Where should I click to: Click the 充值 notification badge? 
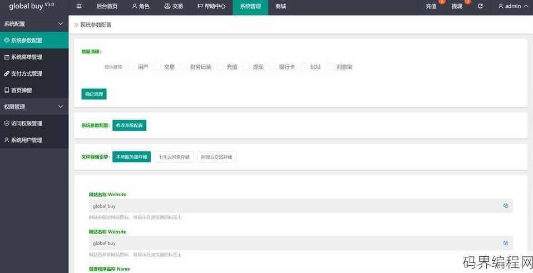tap(442, 1)
